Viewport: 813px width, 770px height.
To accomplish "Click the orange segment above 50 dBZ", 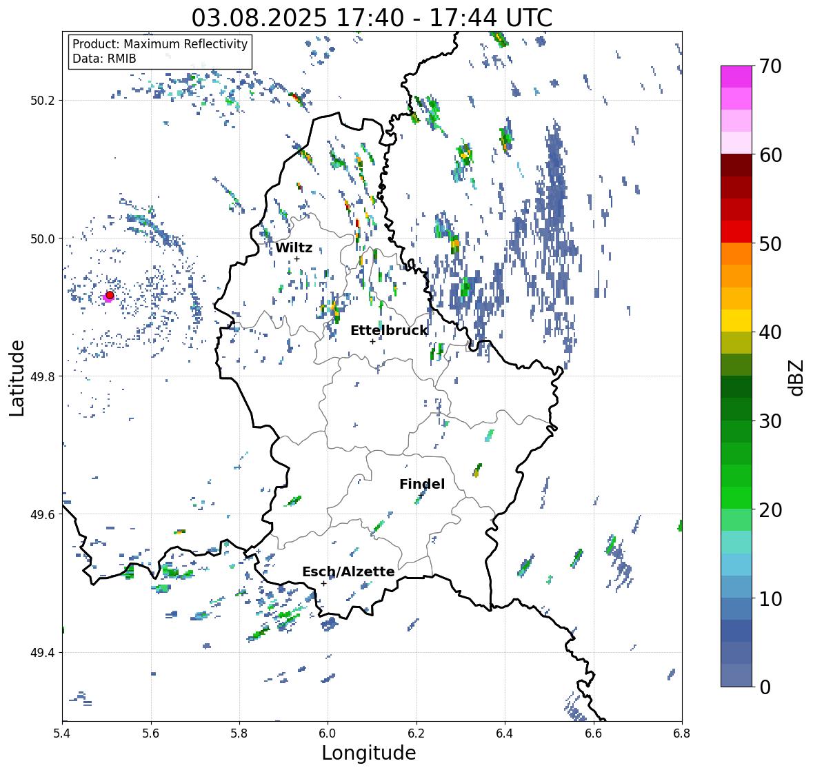I will (736, 254).
